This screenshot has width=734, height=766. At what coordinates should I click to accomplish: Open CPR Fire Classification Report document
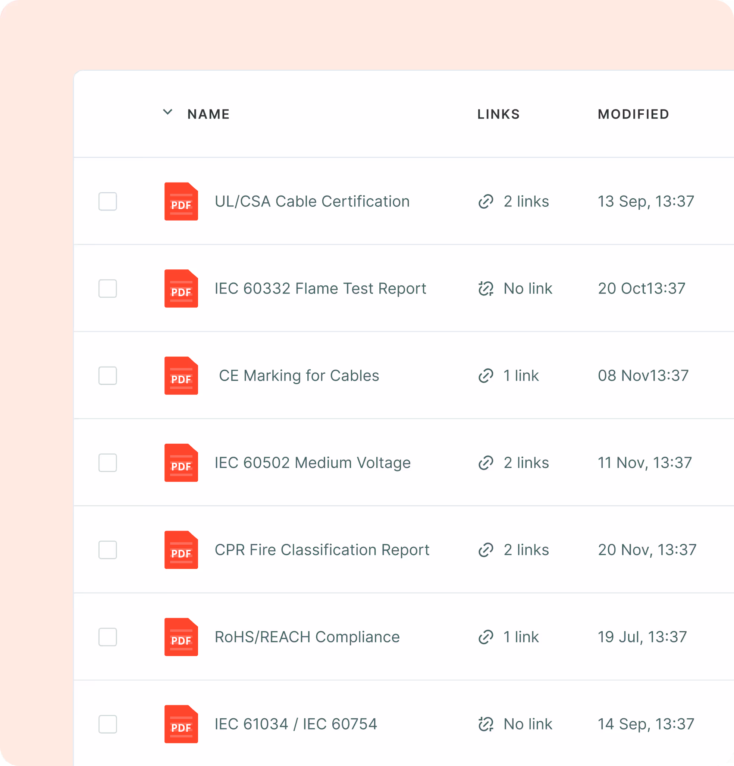(321, 550)
